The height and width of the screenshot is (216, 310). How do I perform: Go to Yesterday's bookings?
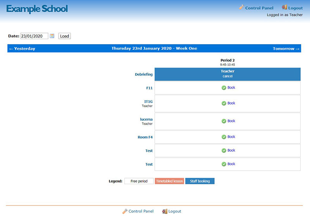22,49
